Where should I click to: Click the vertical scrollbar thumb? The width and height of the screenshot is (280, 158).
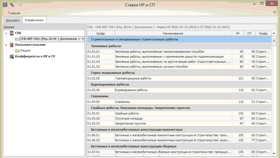[x=274, y=41]
